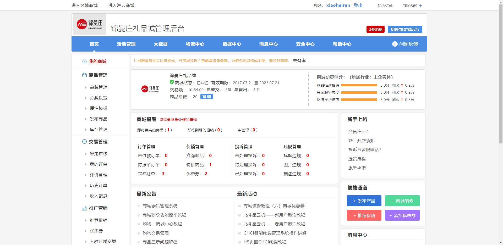This screenshot has height=245, width=503.
Task: Click the bag icon beside 商品管理
Action: pos(84,75)
